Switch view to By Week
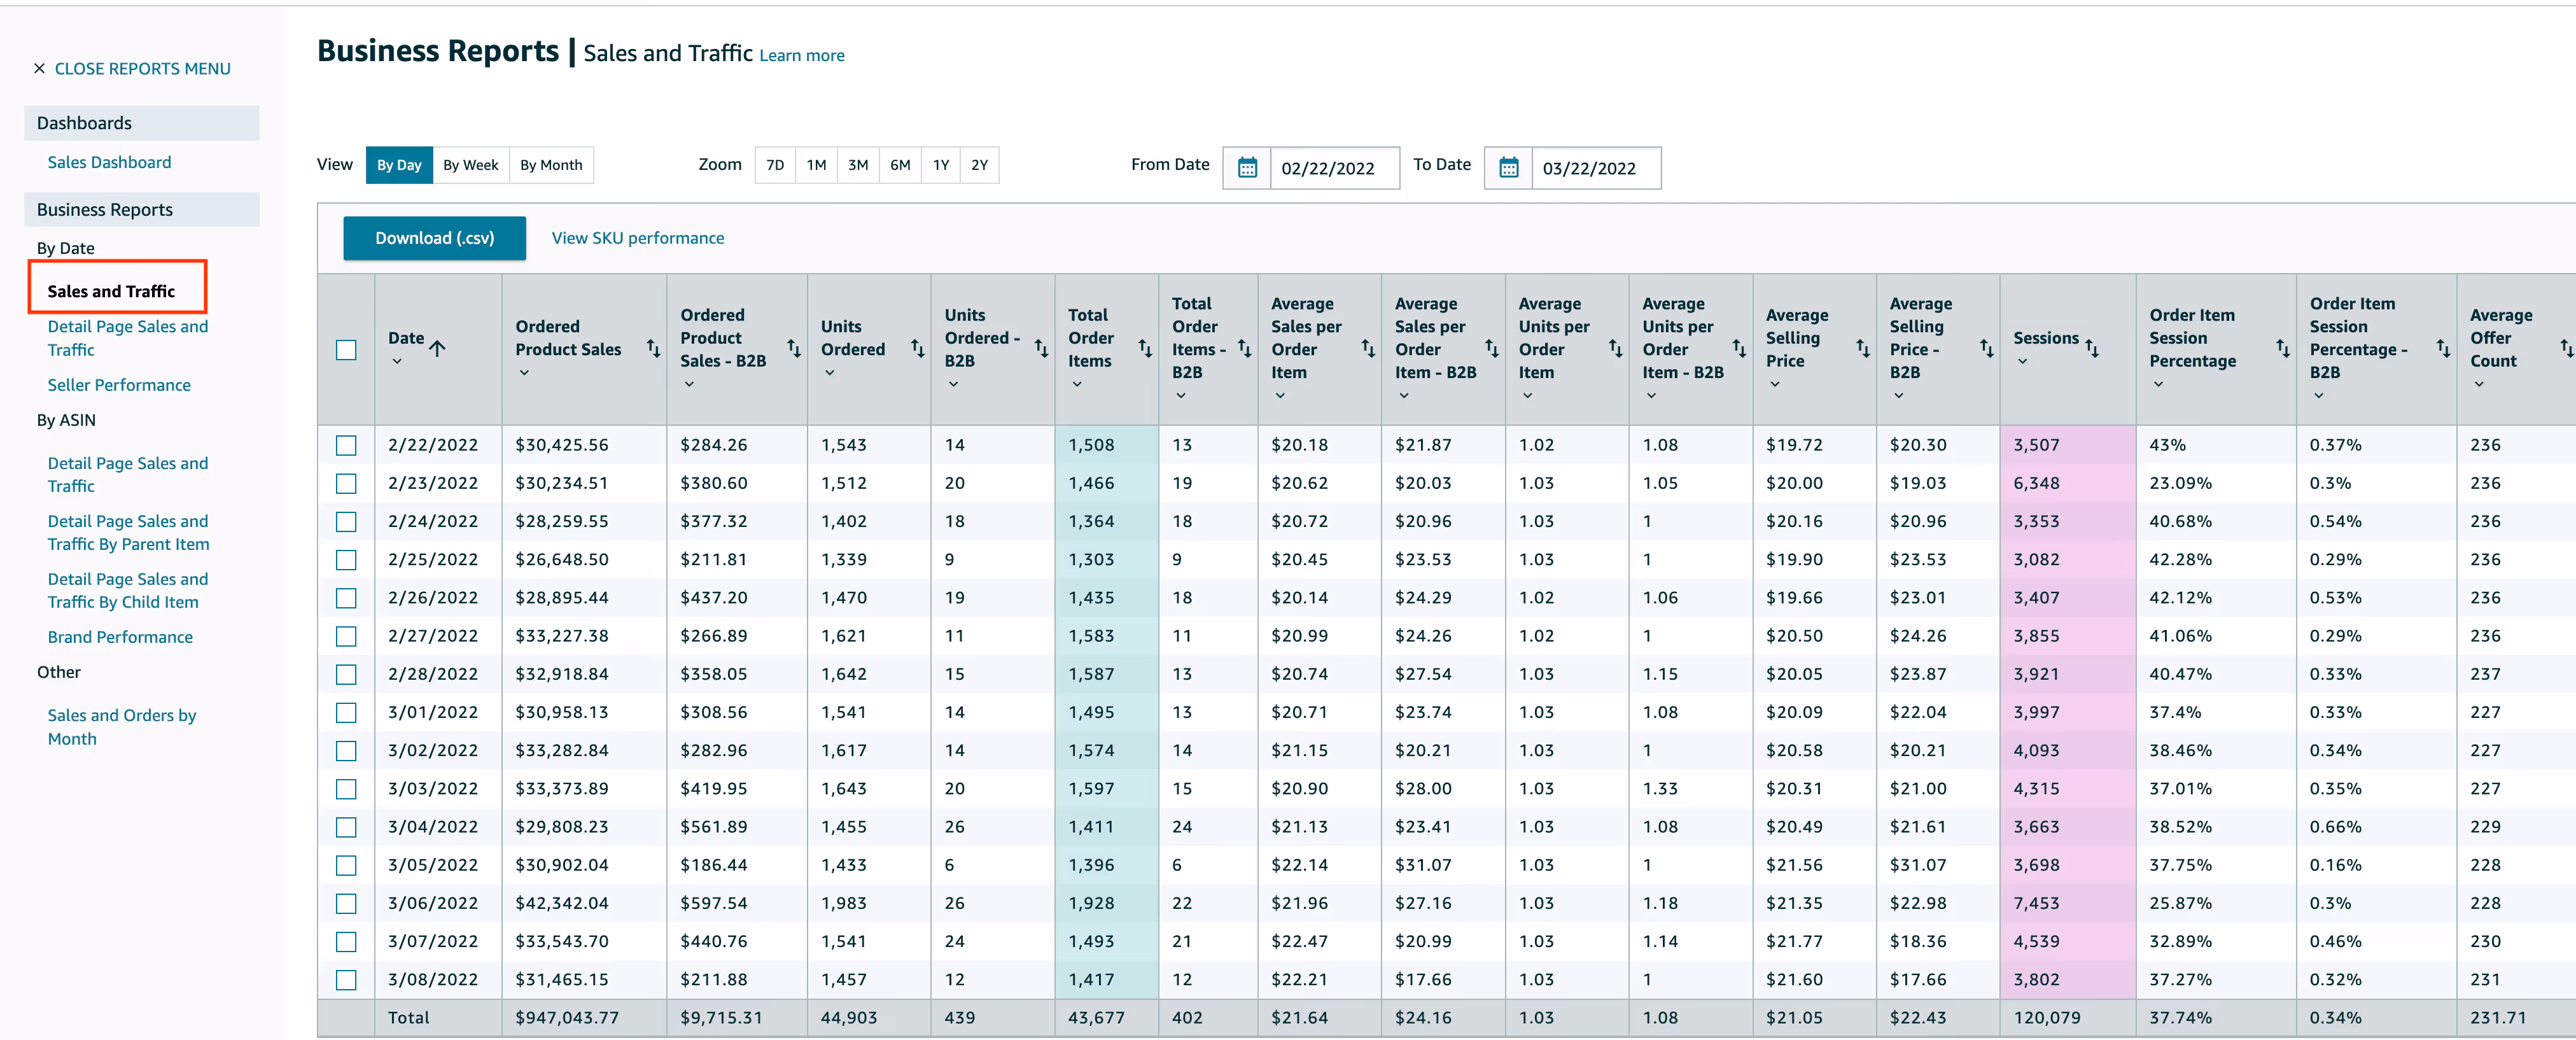2576x1040 pixels. (470, 165)
